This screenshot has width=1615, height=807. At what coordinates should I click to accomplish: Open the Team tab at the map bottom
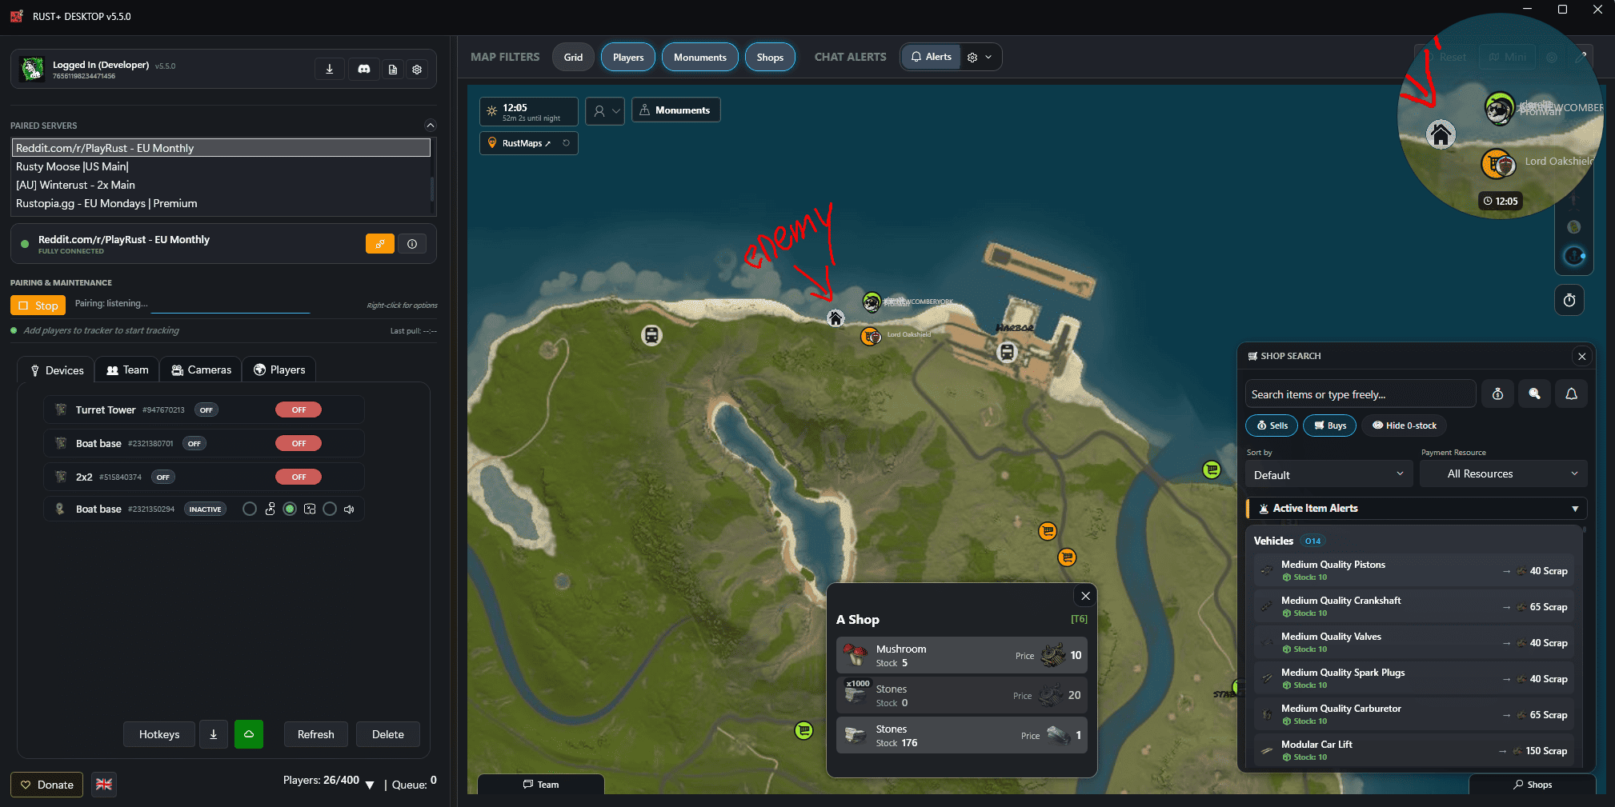[541, 785]
